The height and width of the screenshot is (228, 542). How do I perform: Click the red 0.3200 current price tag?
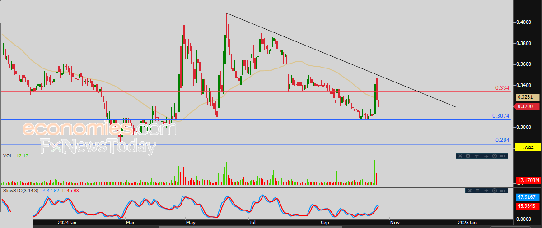click(528, 106)
